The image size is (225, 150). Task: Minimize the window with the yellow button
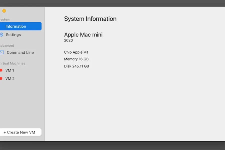(x=4, y=11)
